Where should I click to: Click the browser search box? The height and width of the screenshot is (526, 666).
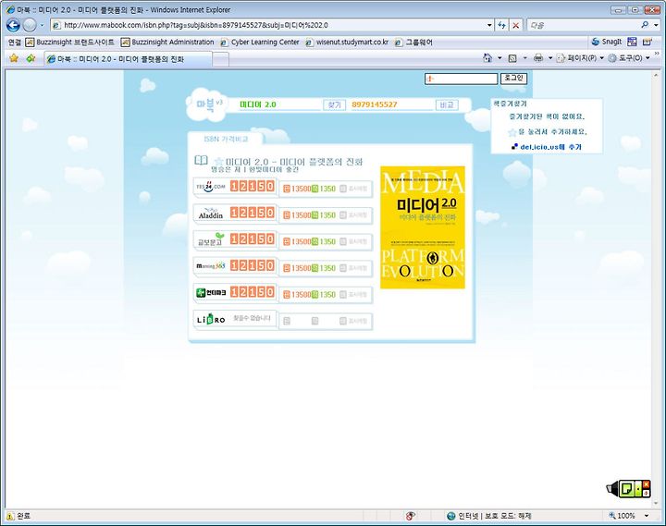[x=583, y=26]
